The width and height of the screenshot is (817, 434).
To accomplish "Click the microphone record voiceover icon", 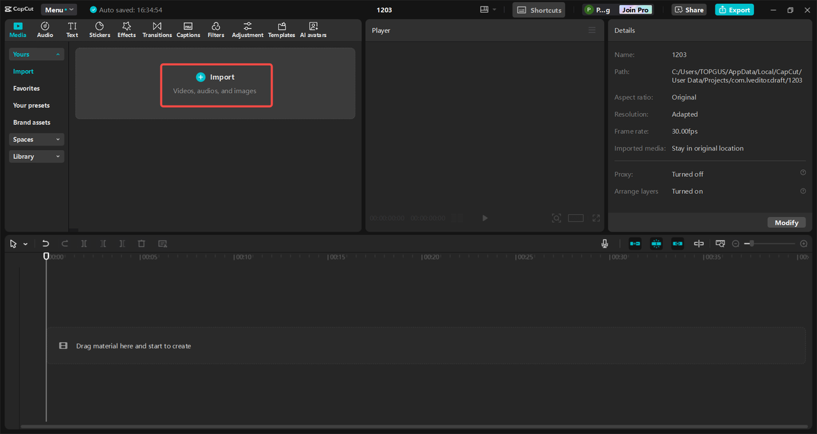I will [x=604, y=244].
